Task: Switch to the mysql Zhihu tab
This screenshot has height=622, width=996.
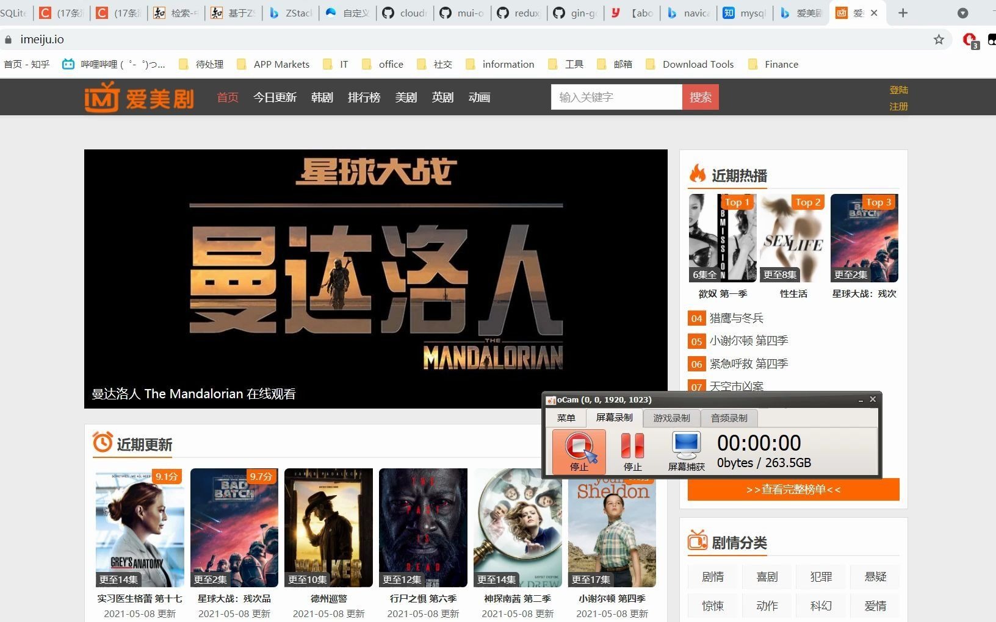Action: [745, 13]
